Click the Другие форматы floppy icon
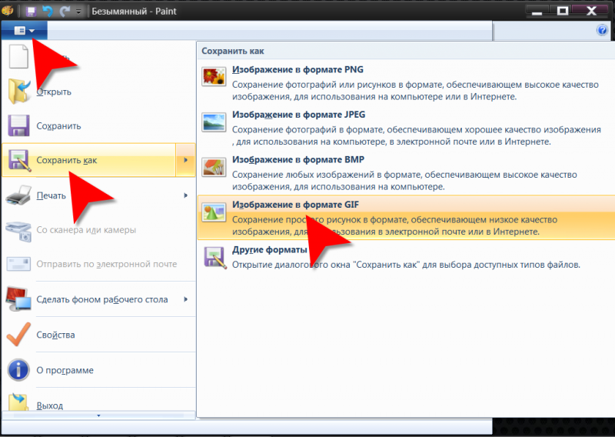Viewport: 615px width, 437px height. tap(215, 257)
